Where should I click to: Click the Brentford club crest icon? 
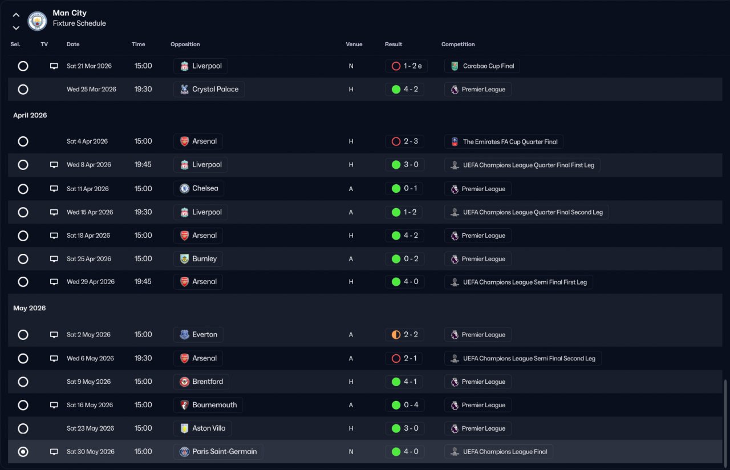tap(184, 382)
